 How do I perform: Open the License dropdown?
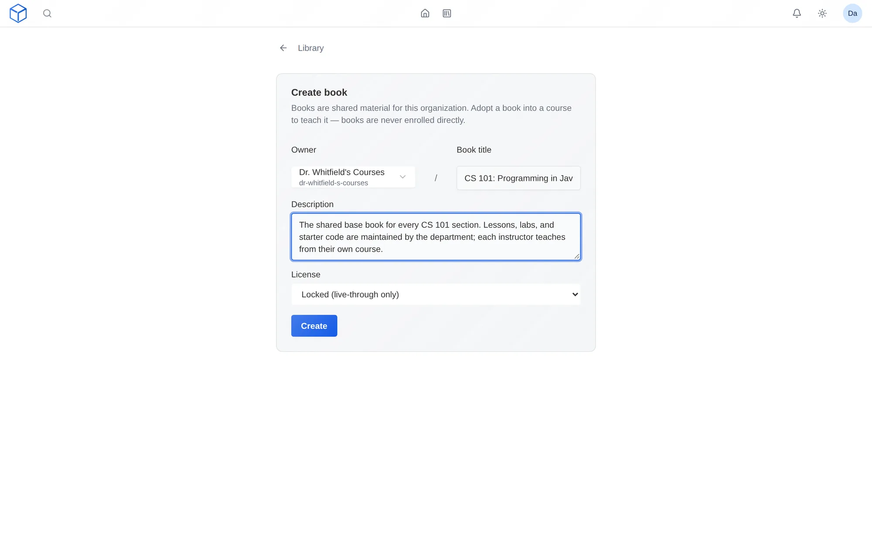tap(436, 294)
